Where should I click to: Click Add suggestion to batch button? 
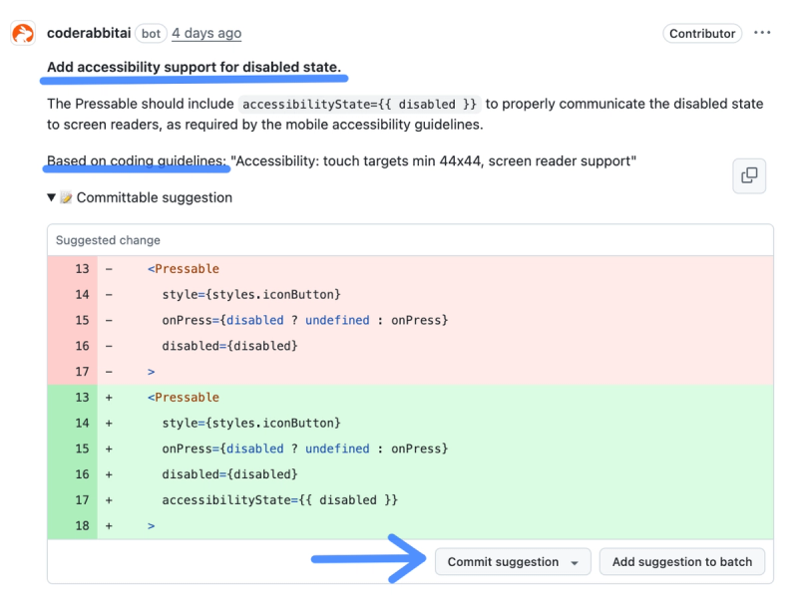pyautogui.click(x=682, y=562)
